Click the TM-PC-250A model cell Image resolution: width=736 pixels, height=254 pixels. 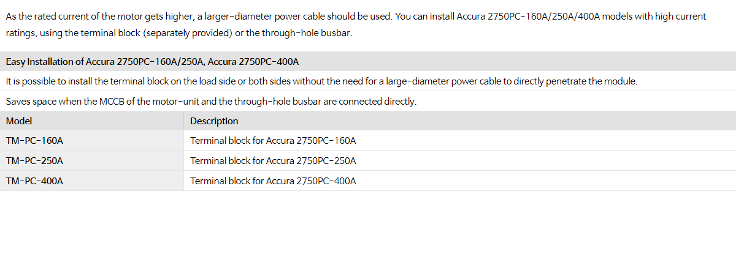point(92,161)
